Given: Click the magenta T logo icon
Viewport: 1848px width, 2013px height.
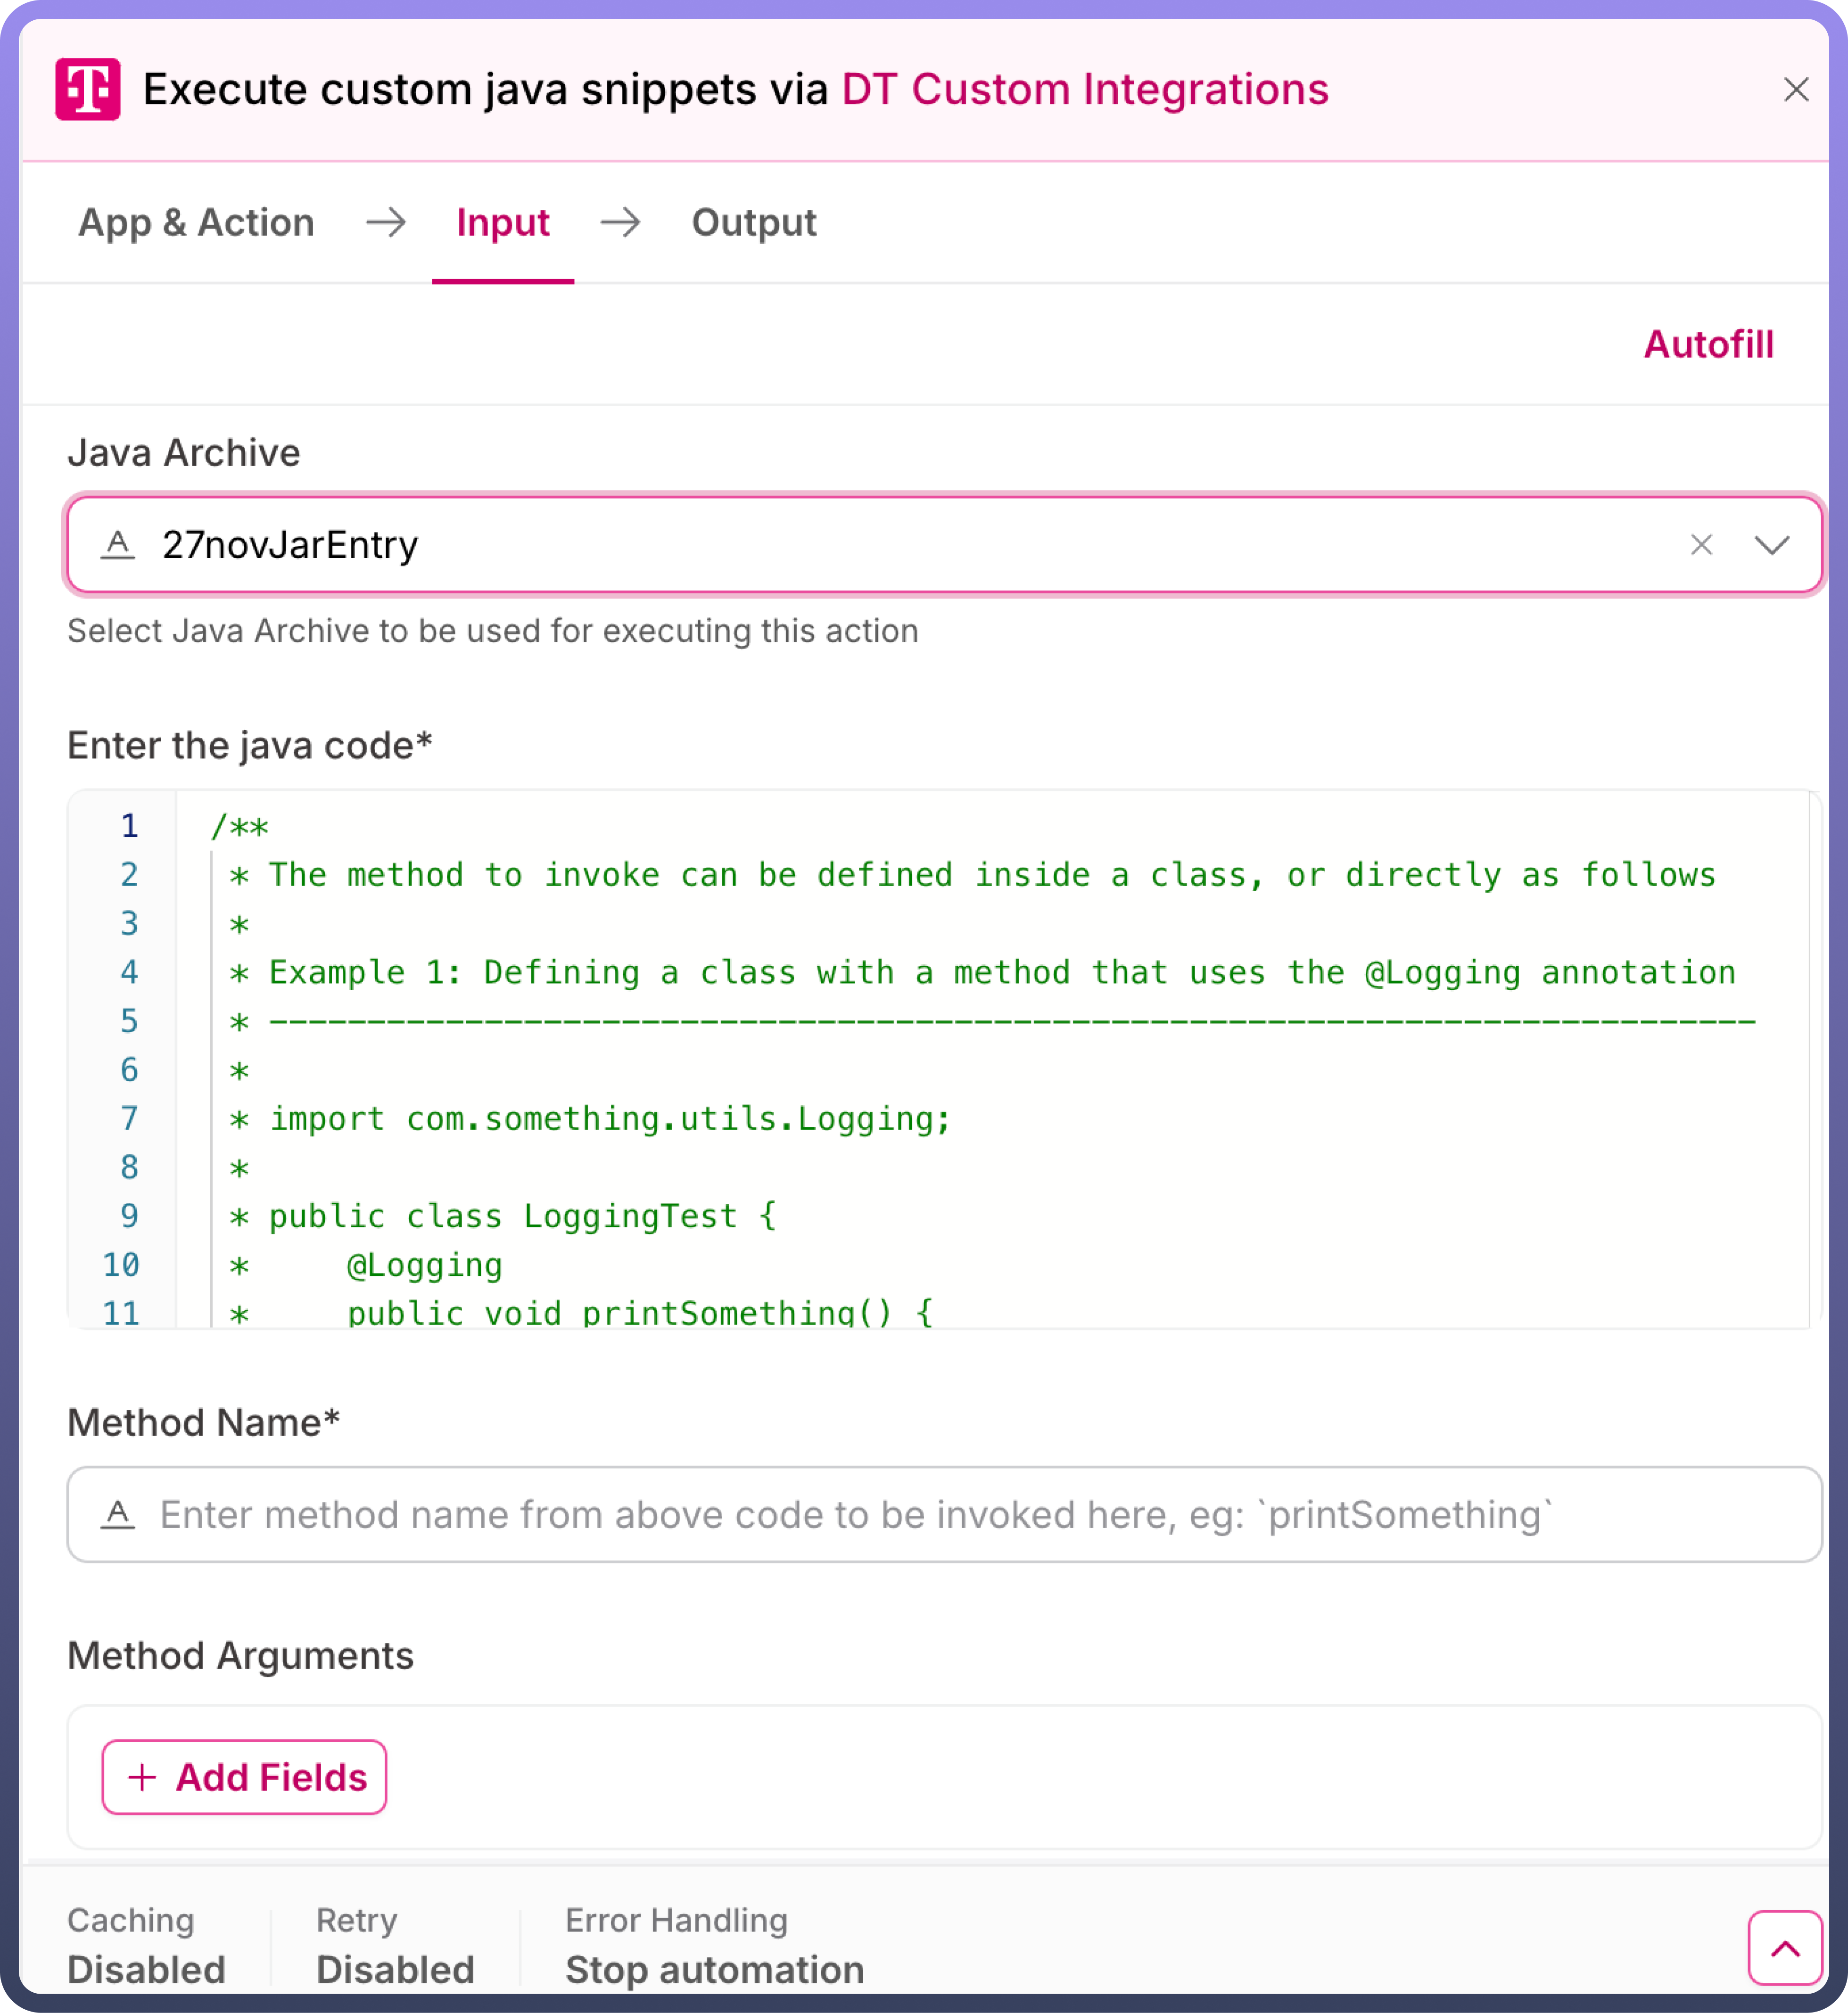Looking at the screenshot, I should 88,89.
